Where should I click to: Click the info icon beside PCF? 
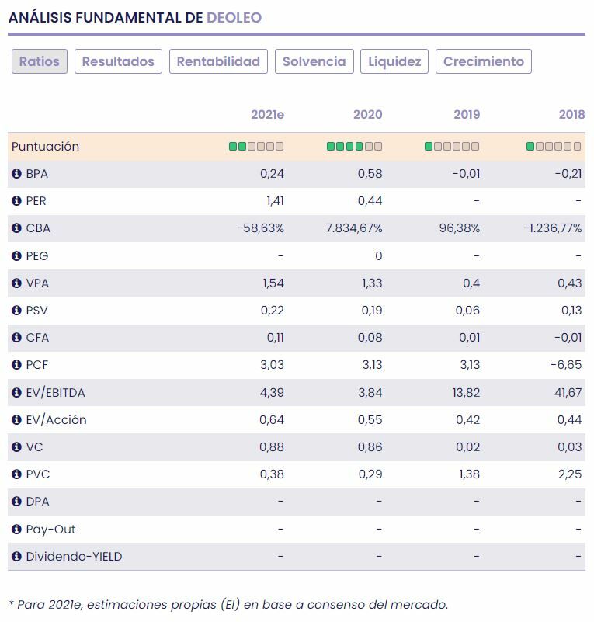[16, 365]
